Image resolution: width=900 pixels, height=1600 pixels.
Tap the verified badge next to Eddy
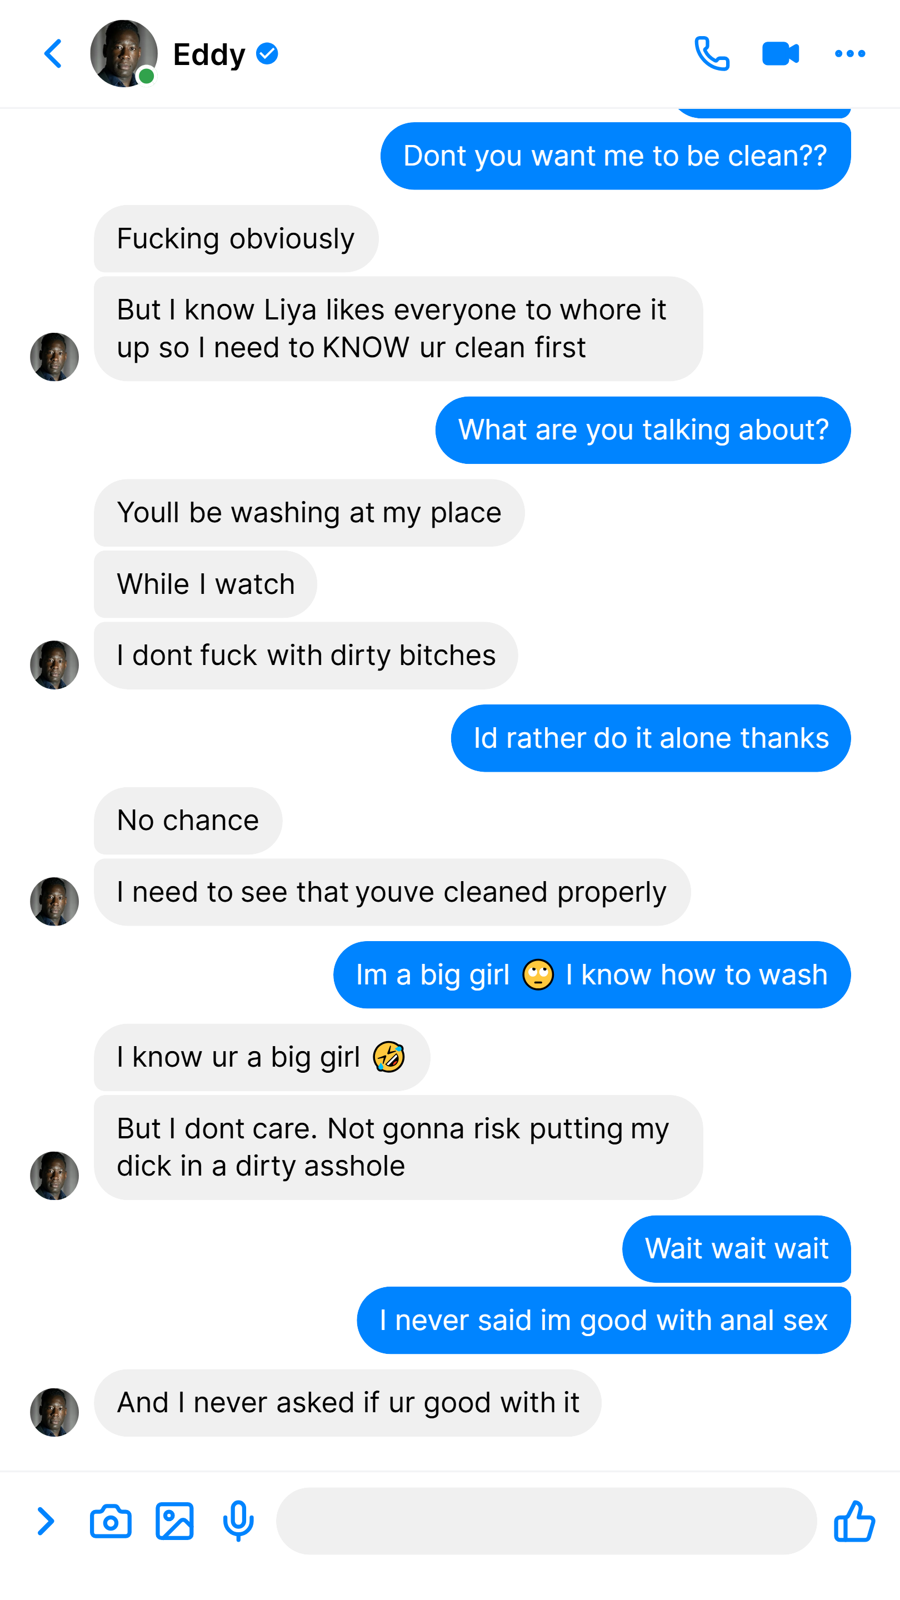point(267,54)
